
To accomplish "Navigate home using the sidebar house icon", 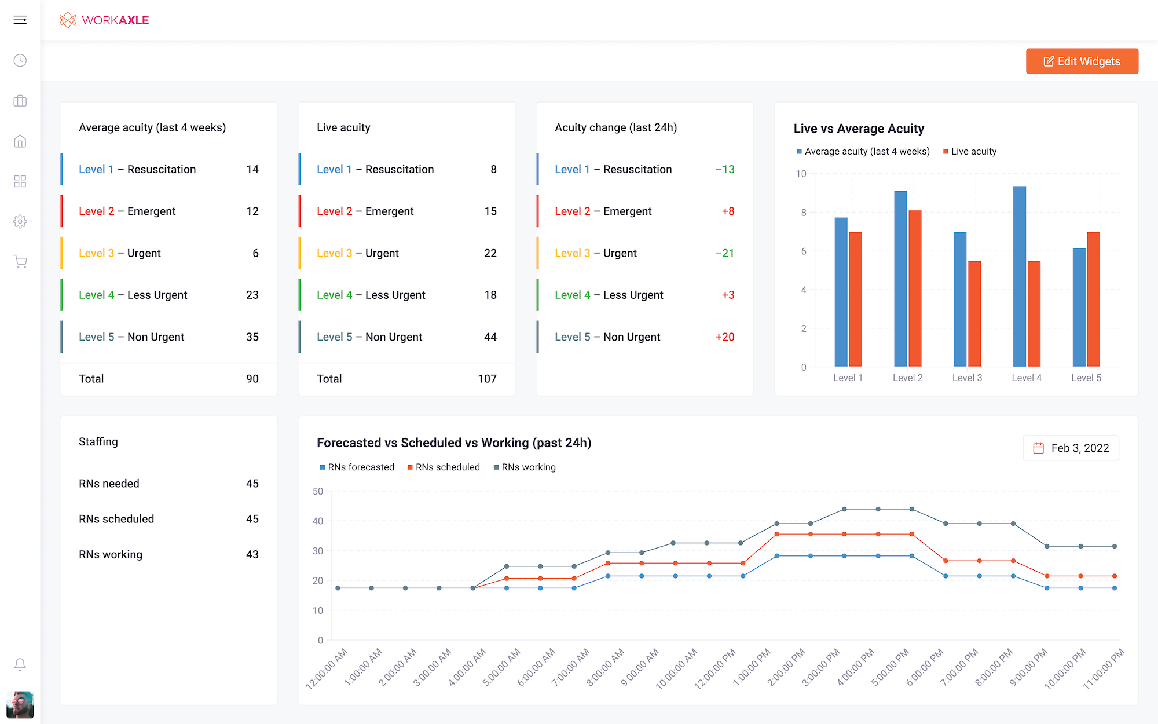I will [20, 141].
